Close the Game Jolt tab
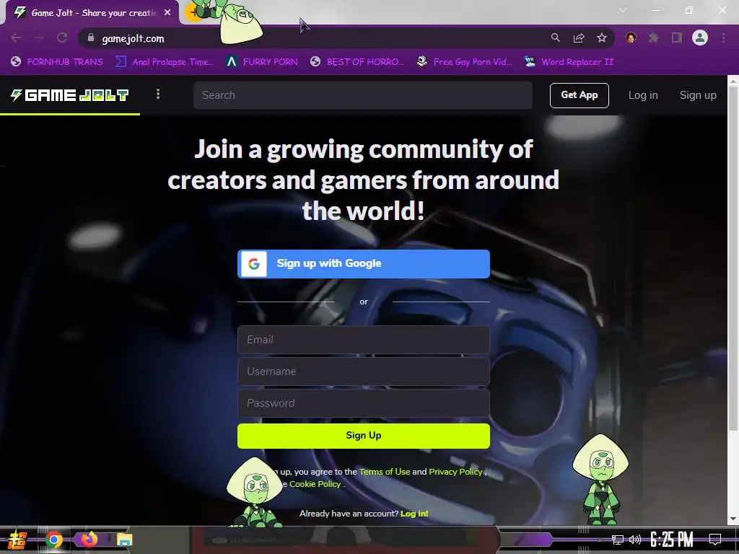 click(167, 13)
